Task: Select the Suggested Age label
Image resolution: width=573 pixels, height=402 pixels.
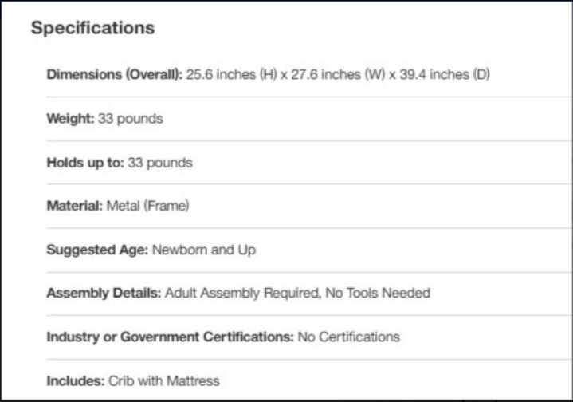Action: pyautogui.click(x=97, y=250)
